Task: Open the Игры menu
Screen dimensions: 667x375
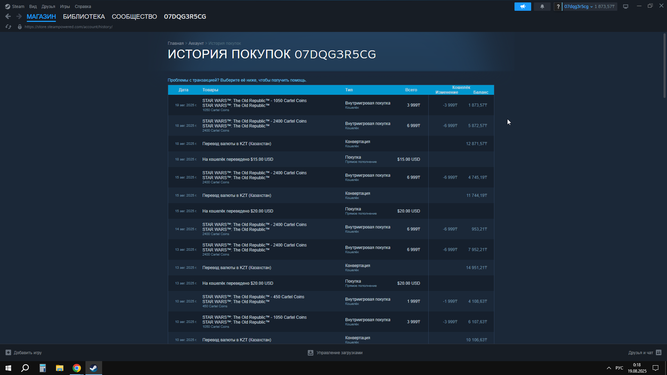Action: click(65, 7)
